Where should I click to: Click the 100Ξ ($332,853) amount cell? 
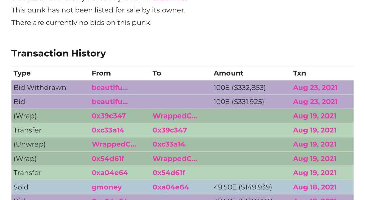click(240, 88)
